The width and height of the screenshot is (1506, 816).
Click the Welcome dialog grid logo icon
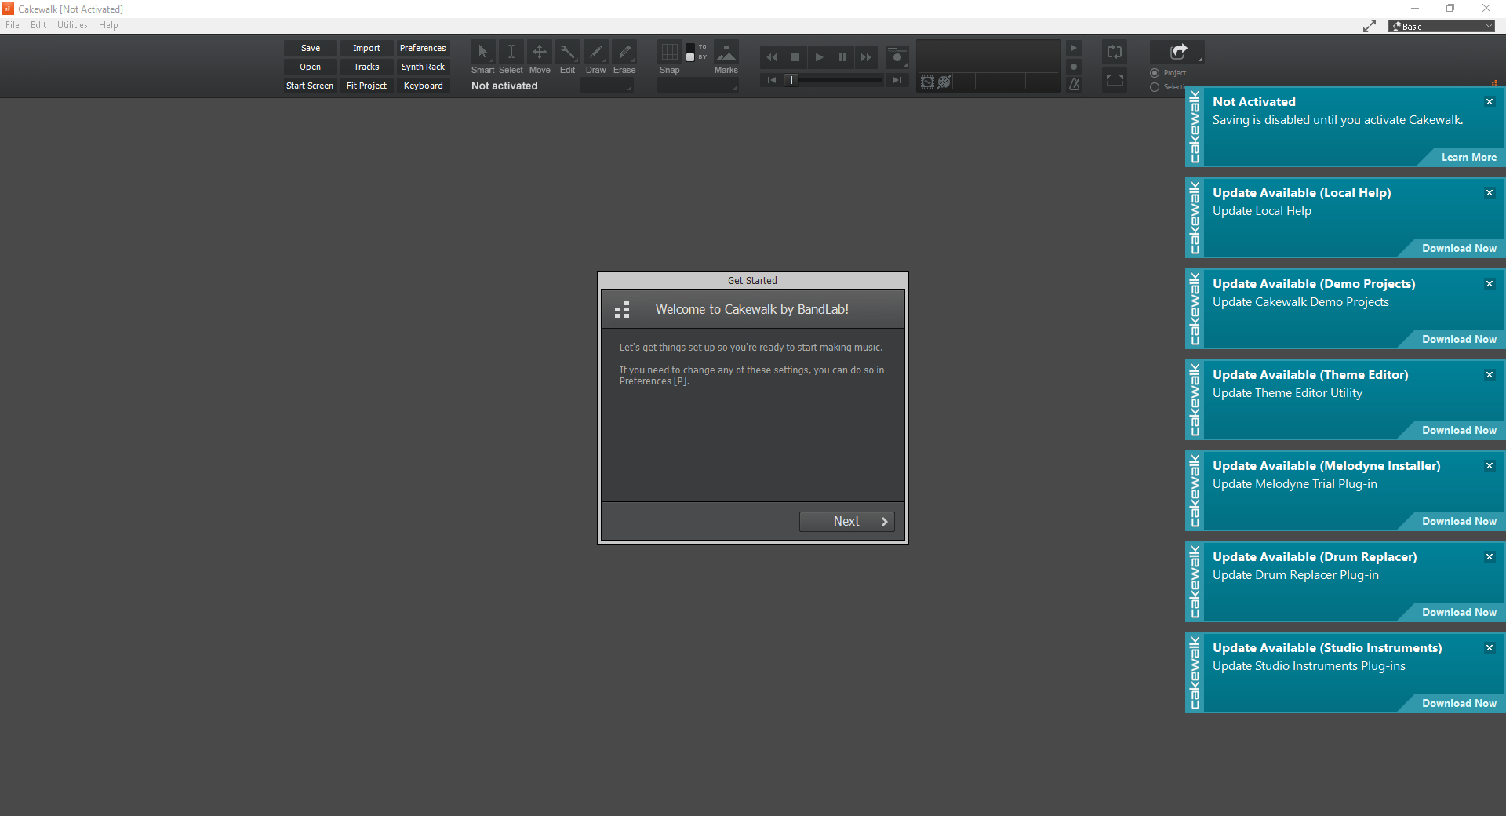[622, 310]
